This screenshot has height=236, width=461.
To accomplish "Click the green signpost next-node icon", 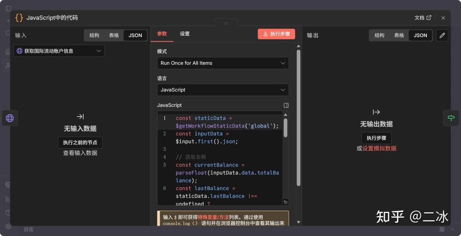I will [x=451, y=118].
